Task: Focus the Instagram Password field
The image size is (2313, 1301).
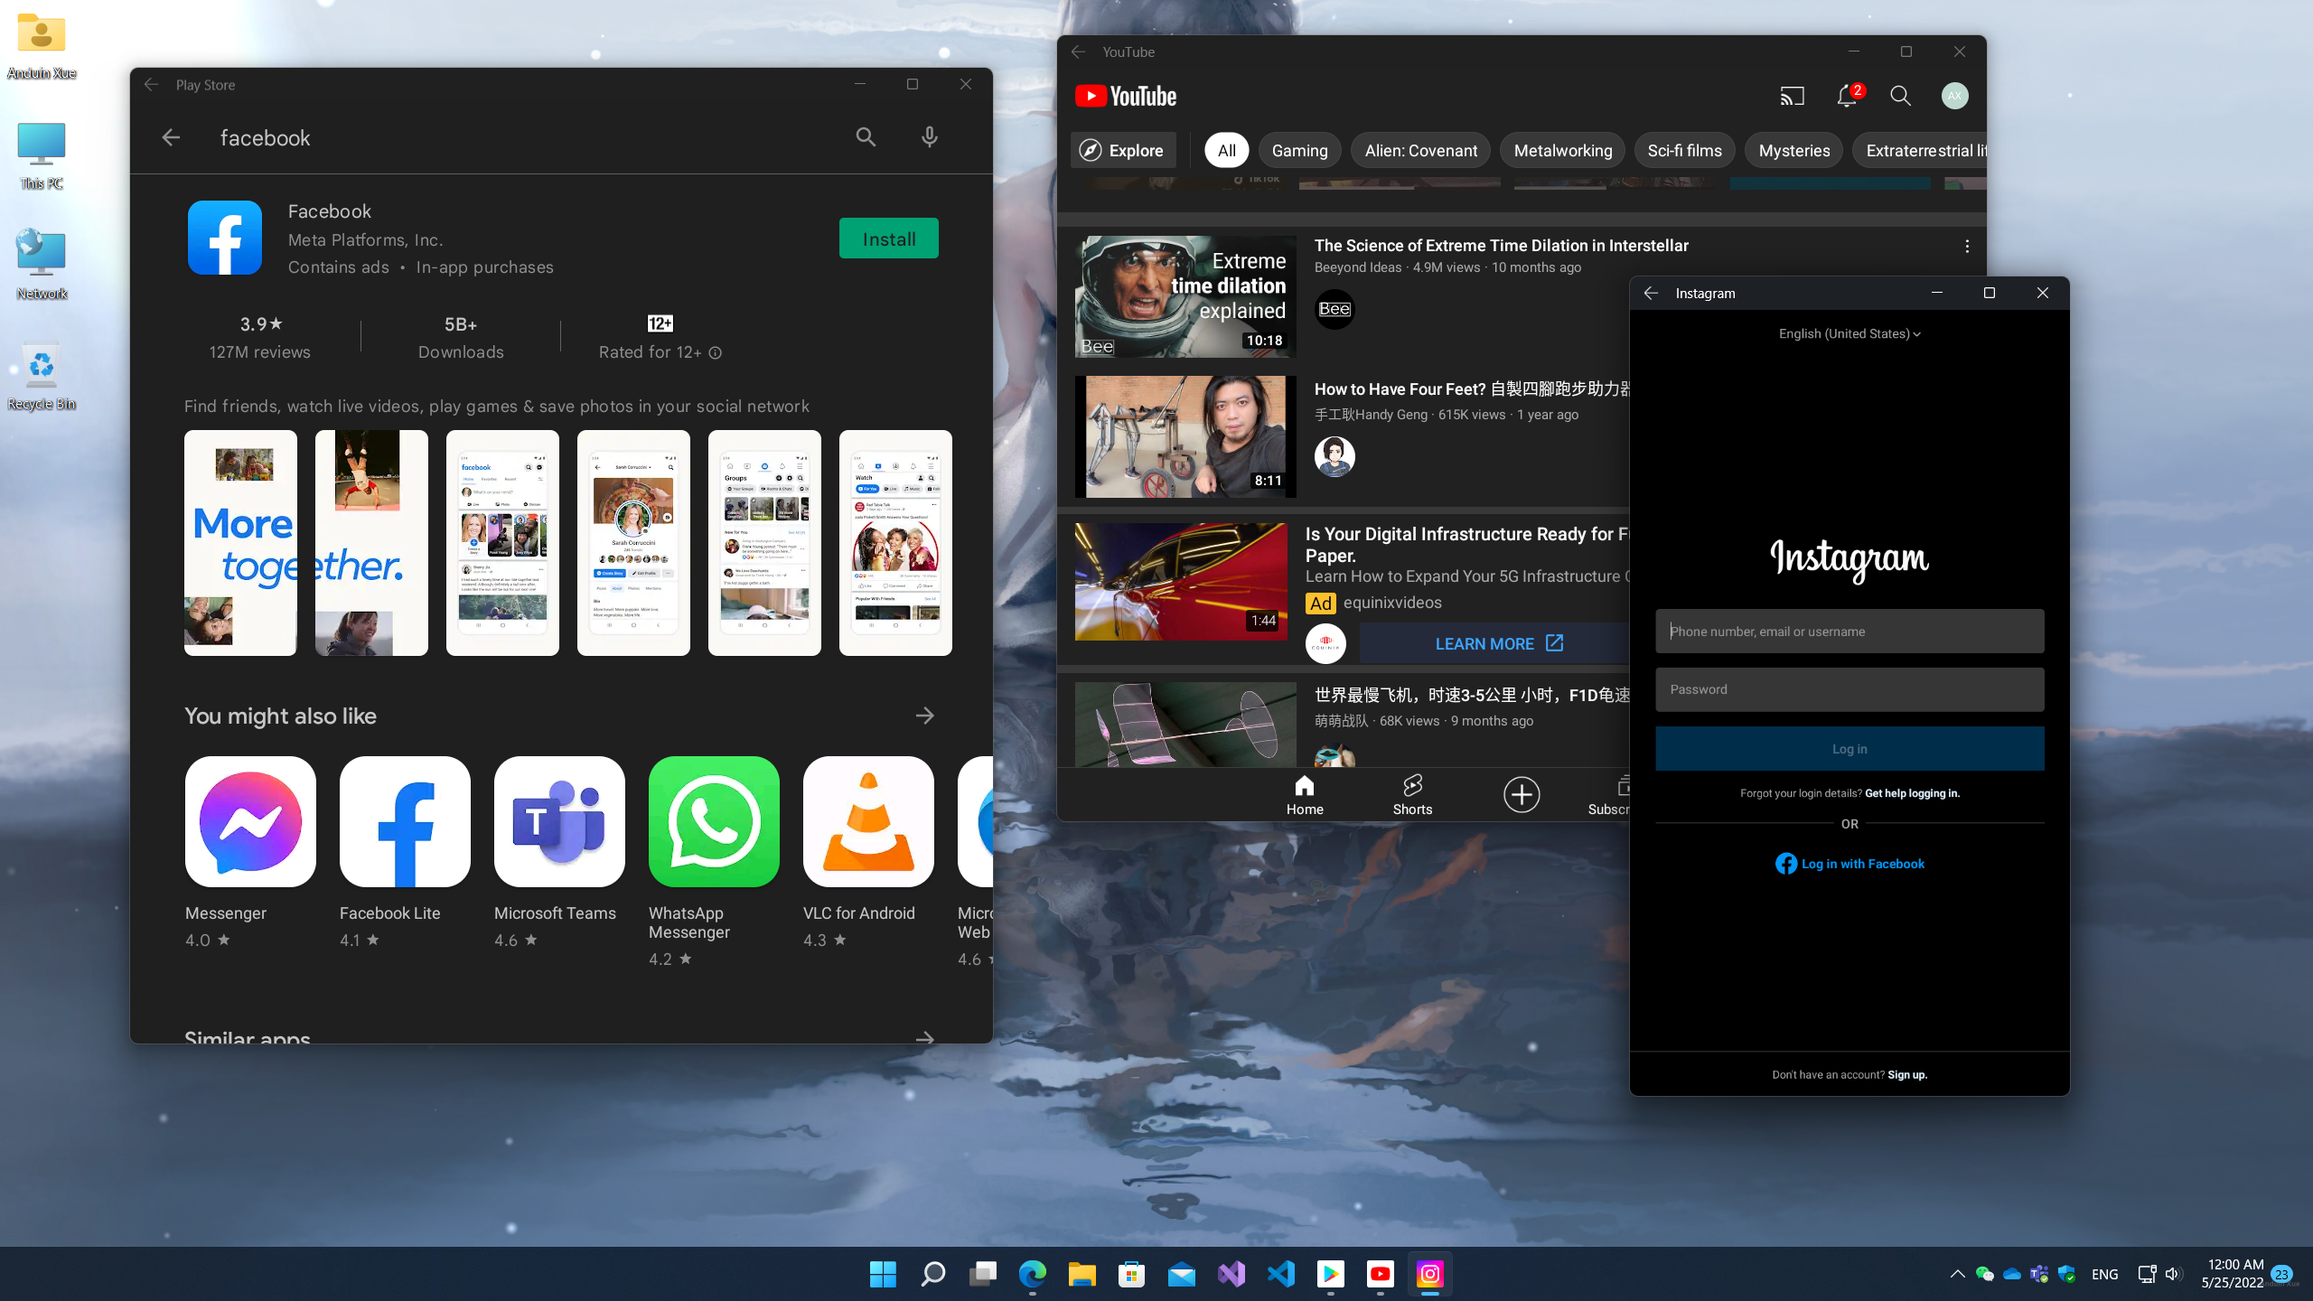Action: pyautogui.click(x=1849, y=689)
